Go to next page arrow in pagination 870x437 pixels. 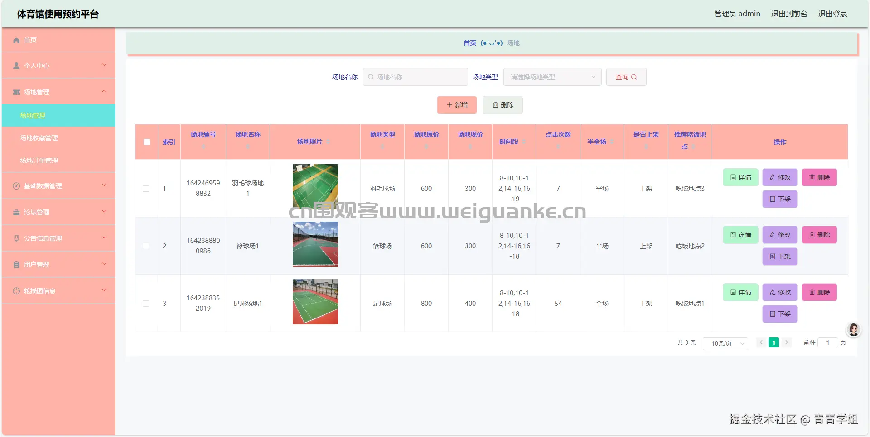pos(787,342)
